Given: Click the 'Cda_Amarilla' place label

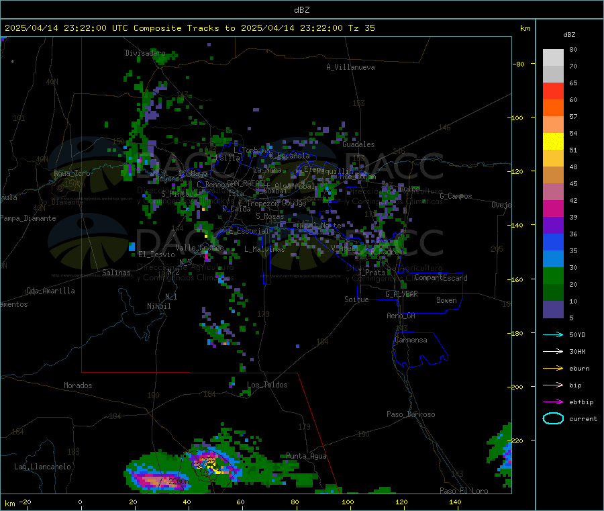Looking at the screenshot, I should pos(50,291).
